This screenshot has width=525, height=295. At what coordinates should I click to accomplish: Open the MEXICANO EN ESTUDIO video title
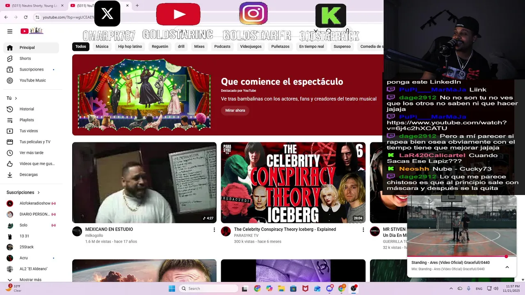point(109,229)
